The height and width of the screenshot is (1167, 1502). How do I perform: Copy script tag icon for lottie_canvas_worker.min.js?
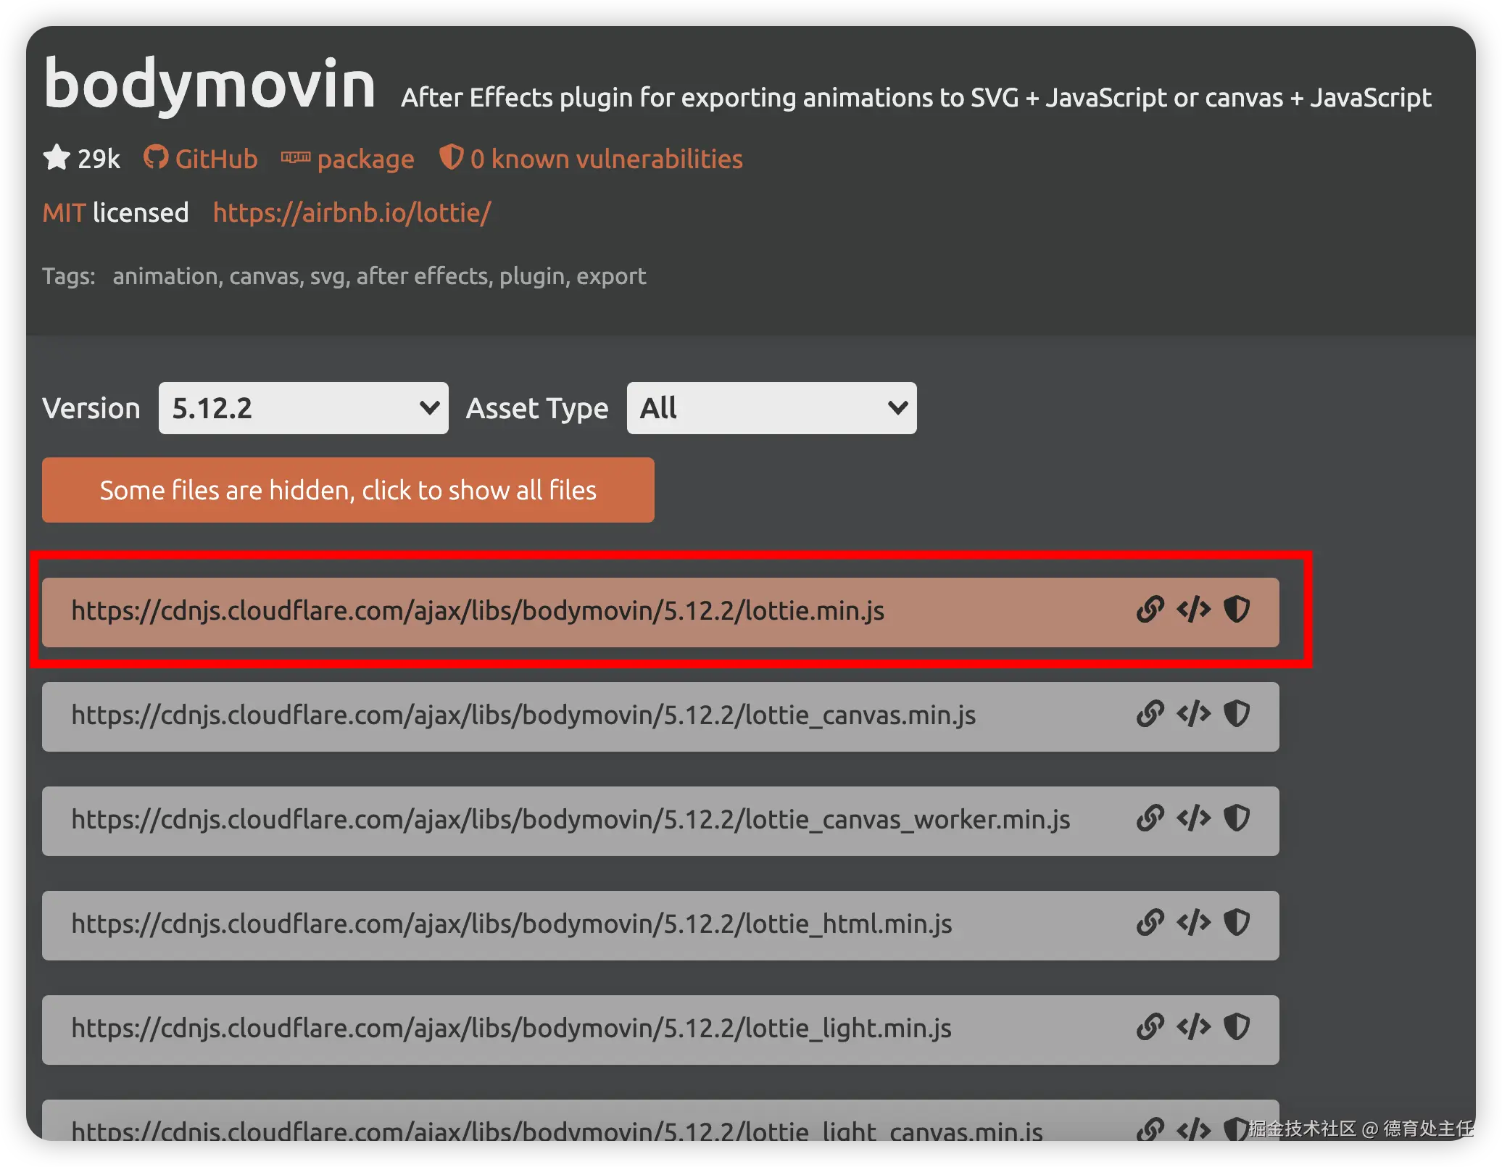click(x=1193, y=818)
